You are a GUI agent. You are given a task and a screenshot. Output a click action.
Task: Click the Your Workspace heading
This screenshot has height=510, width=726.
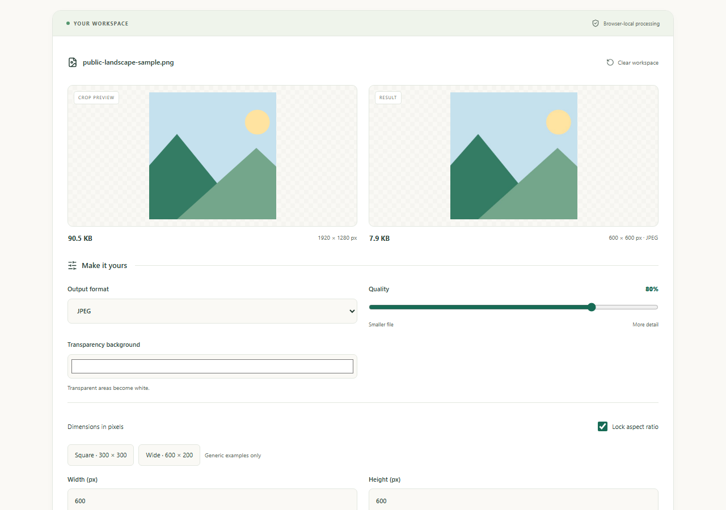(101, 24)
